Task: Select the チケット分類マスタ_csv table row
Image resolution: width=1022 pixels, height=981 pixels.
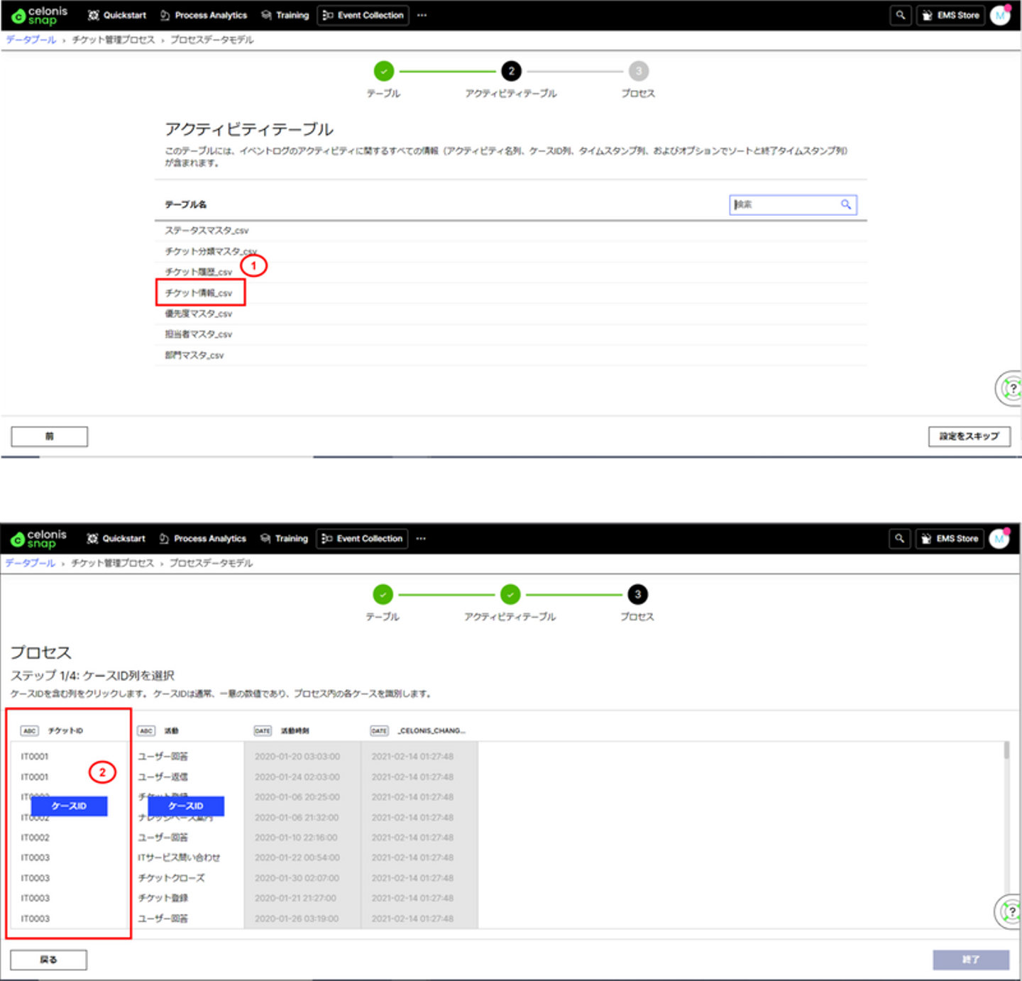Action: [x=511, y=251]
